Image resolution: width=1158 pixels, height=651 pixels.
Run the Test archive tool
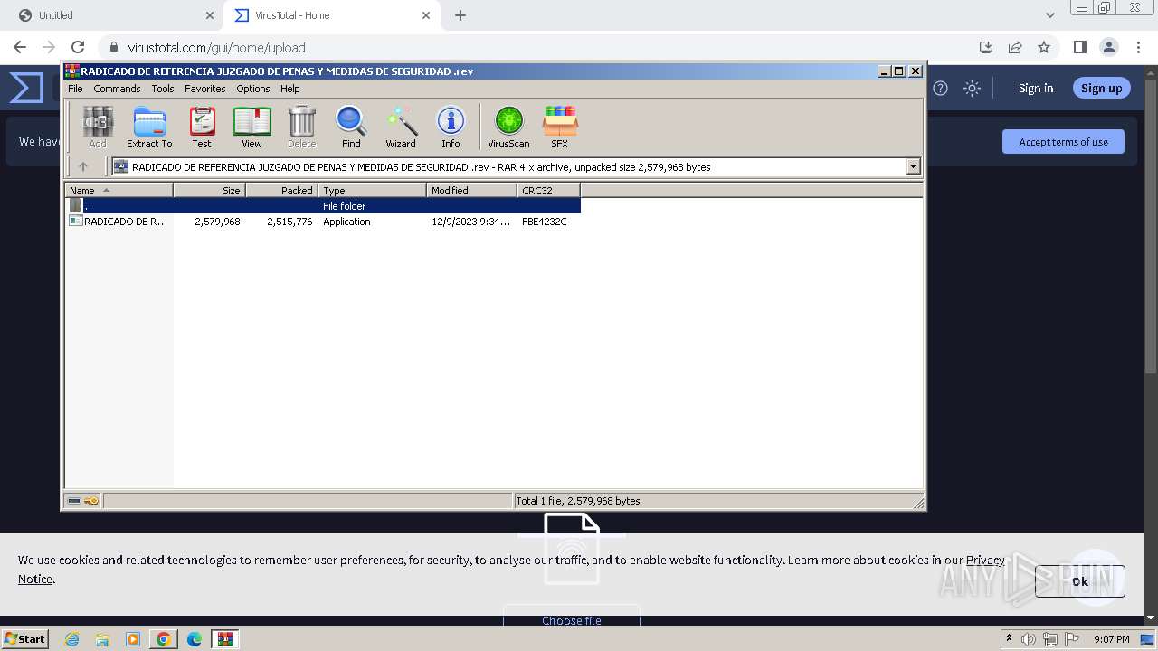[202, 127]
